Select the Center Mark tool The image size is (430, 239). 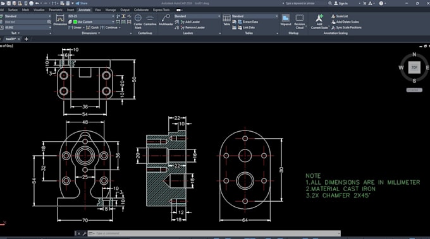tap(138, 21)
